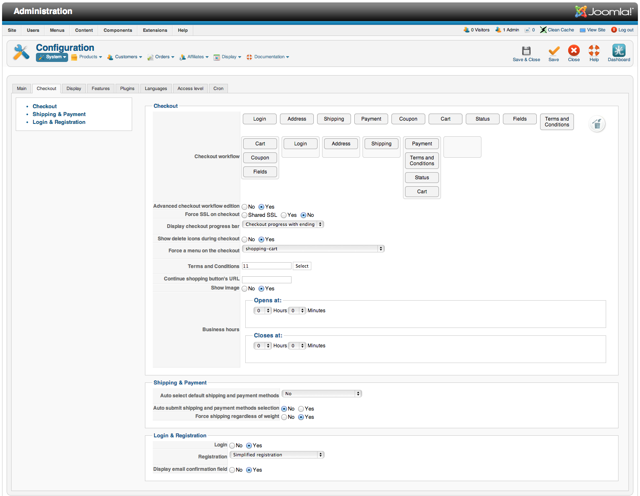The image size is (640, 496).
Task: Open the Registration type dropdown
Action: (x=277, y=455)
